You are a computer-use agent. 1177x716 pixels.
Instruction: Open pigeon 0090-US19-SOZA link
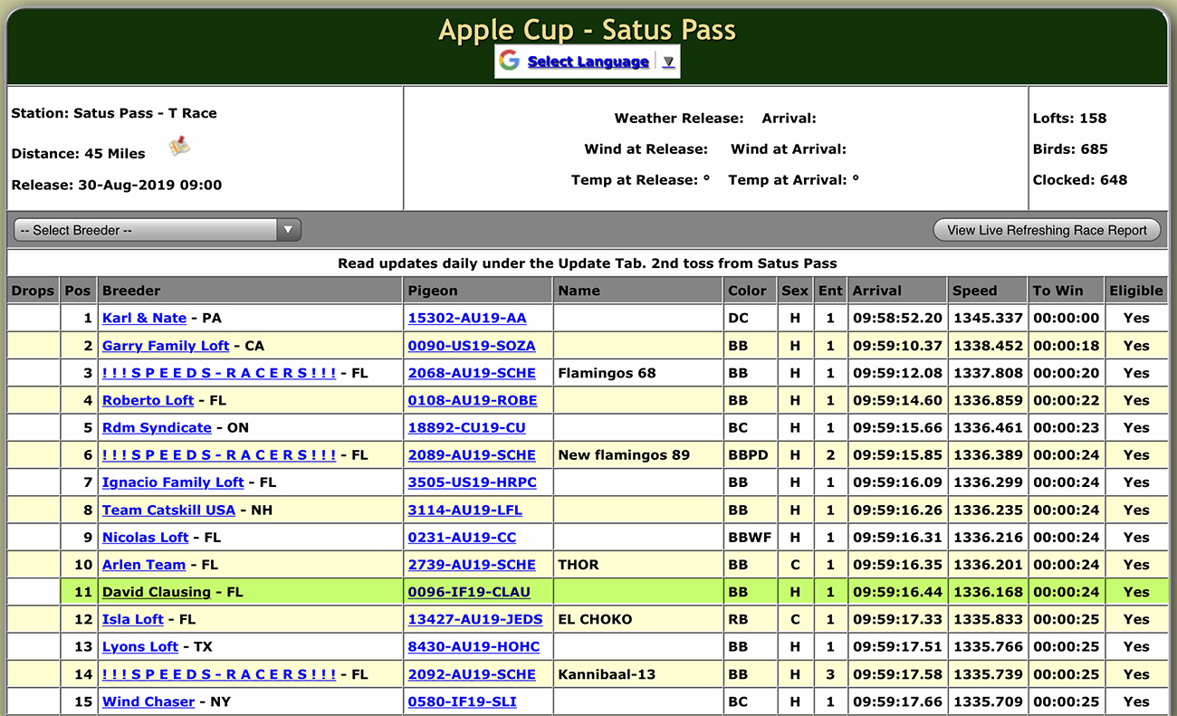tap(472, 346)
